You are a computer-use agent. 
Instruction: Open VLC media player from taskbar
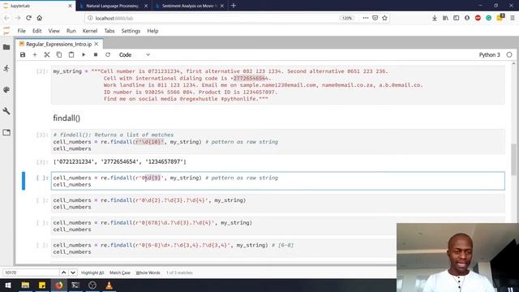109,285
